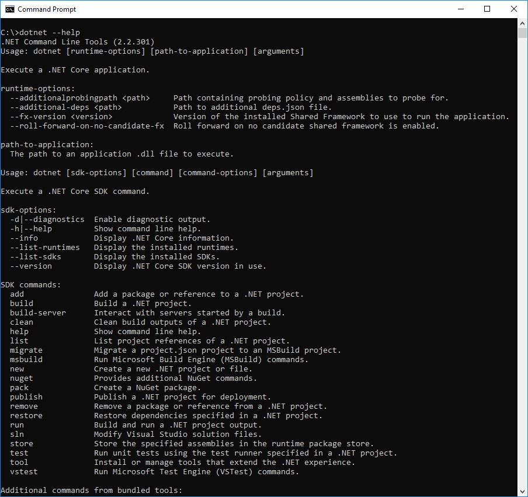The image size is (528, 497).
Task: Close the Command Prompt window
Action: point(514,9)
